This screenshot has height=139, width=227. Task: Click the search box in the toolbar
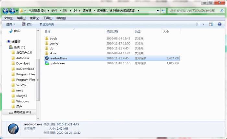point(194,11)
